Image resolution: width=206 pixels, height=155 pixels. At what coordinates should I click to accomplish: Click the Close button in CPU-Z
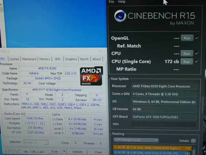[x=98, y=152]
